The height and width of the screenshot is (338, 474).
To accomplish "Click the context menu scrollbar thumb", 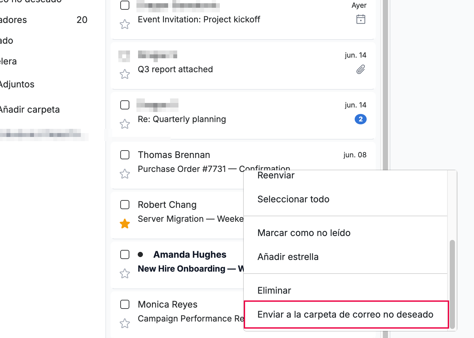I will click(x=452, y=284).
